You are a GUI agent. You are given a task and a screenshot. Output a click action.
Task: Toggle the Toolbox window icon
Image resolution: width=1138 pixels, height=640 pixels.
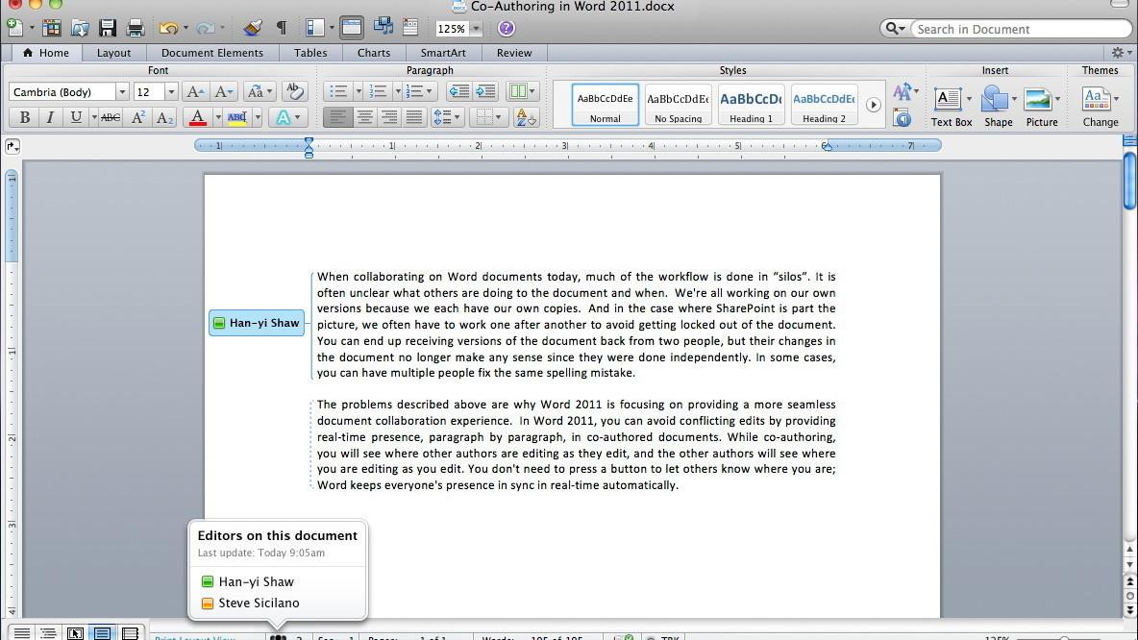352,28
